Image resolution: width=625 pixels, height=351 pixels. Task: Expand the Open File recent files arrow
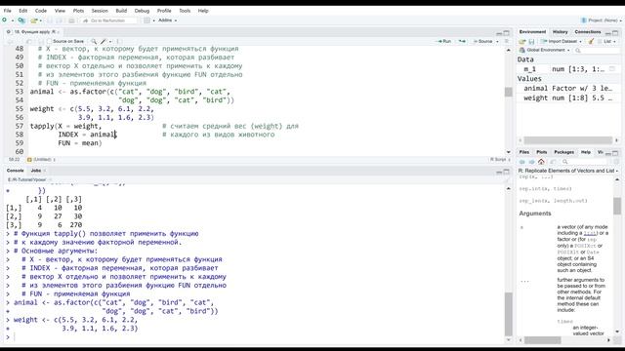pos(41,20)
